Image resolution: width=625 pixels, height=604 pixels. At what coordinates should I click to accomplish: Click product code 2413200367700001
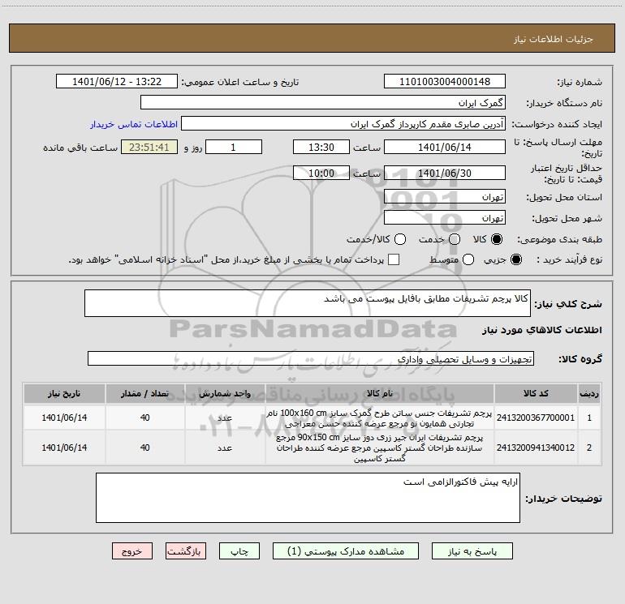536,418
